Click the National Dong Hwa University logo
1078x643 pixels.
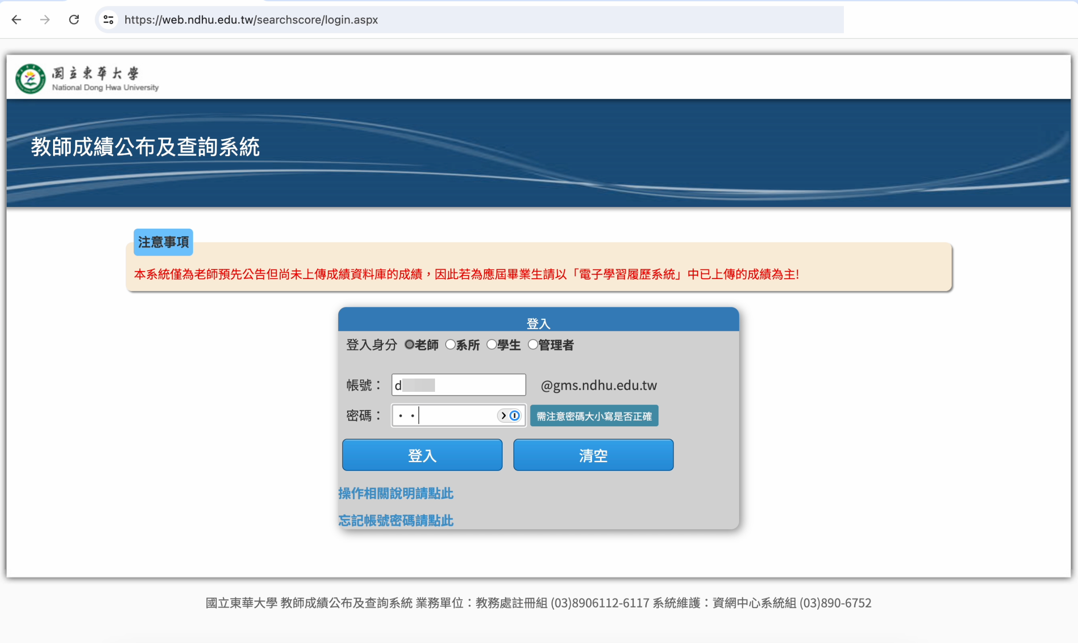click(87, 79)
